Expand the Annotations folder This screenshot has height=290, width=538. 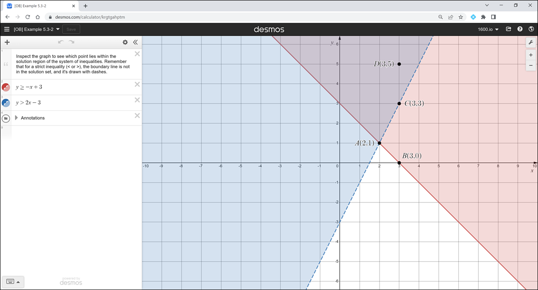tap(17, 118)
